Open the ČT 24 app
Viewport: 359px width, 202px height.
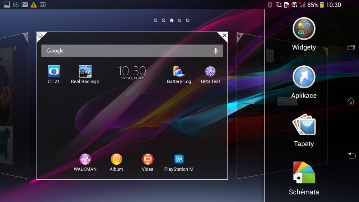tap(54, 75)
